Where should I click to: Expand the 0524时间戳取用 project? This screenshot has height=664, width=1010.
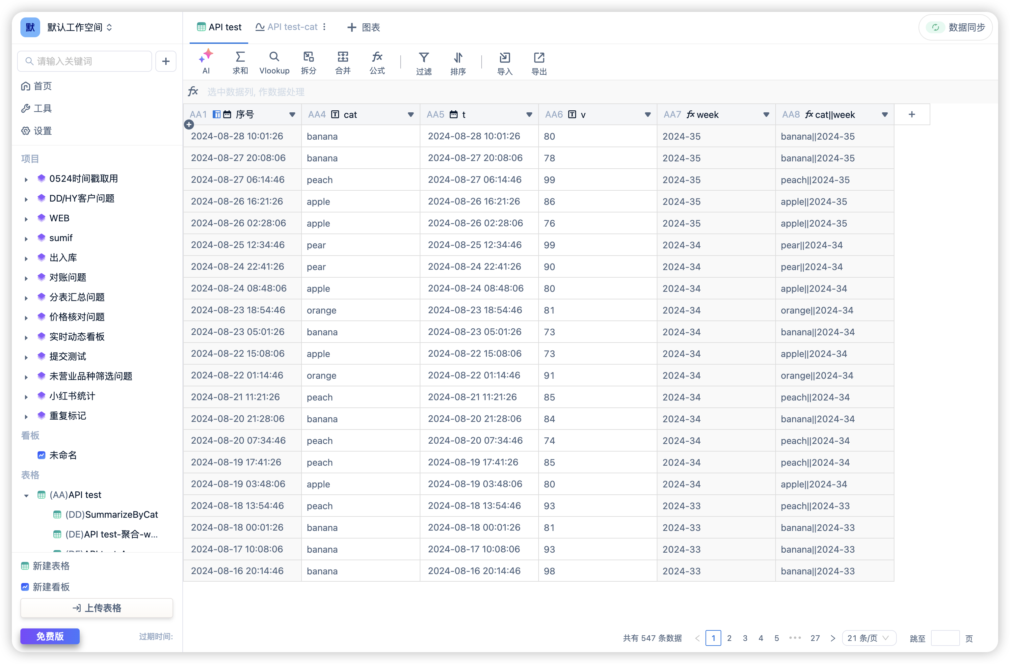(x=26, y=180)
